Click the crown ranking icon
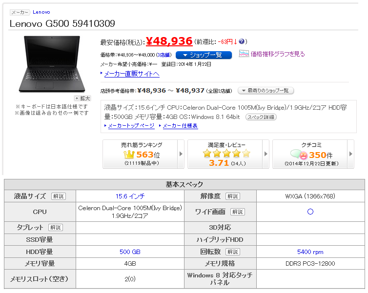 tap(129, 155)
